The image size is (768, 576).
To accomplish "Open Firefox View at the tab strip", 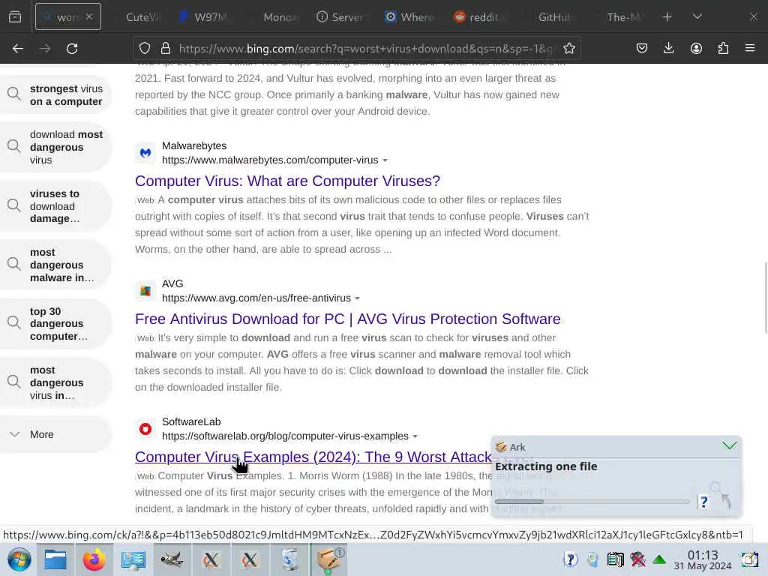I will coord(15,17).
